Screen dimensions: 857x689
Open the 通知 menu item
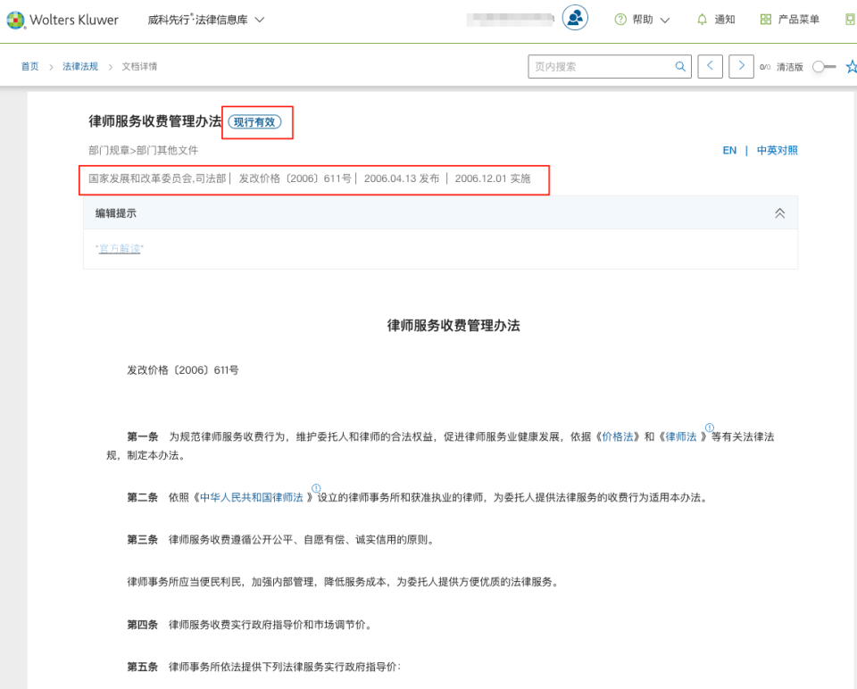coord(724,20)
